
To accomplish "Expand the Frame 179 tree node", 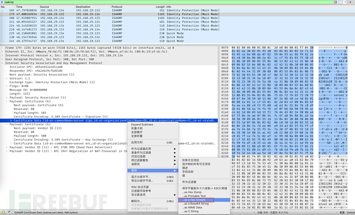I will (3, 48).
